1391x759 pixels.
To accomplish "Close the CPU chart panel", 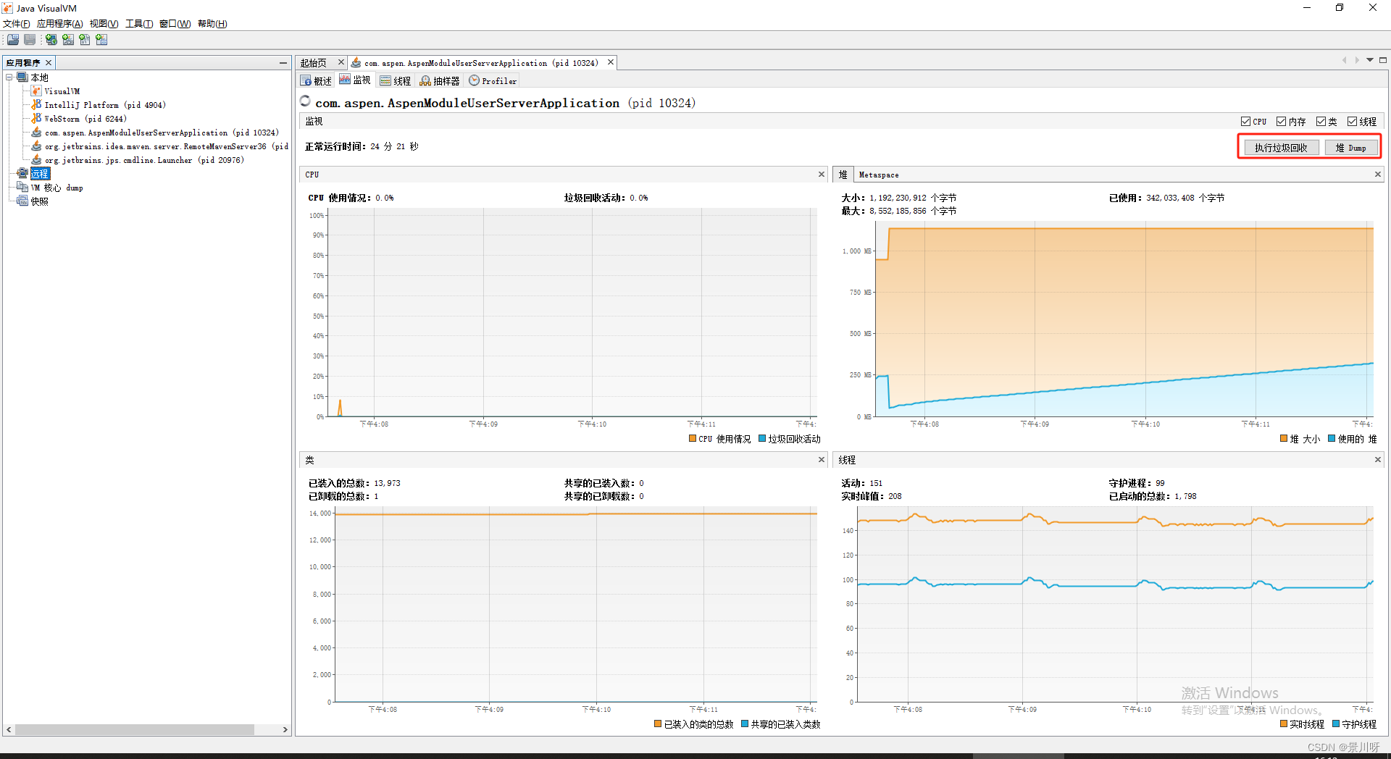I will tap(822, 175).
